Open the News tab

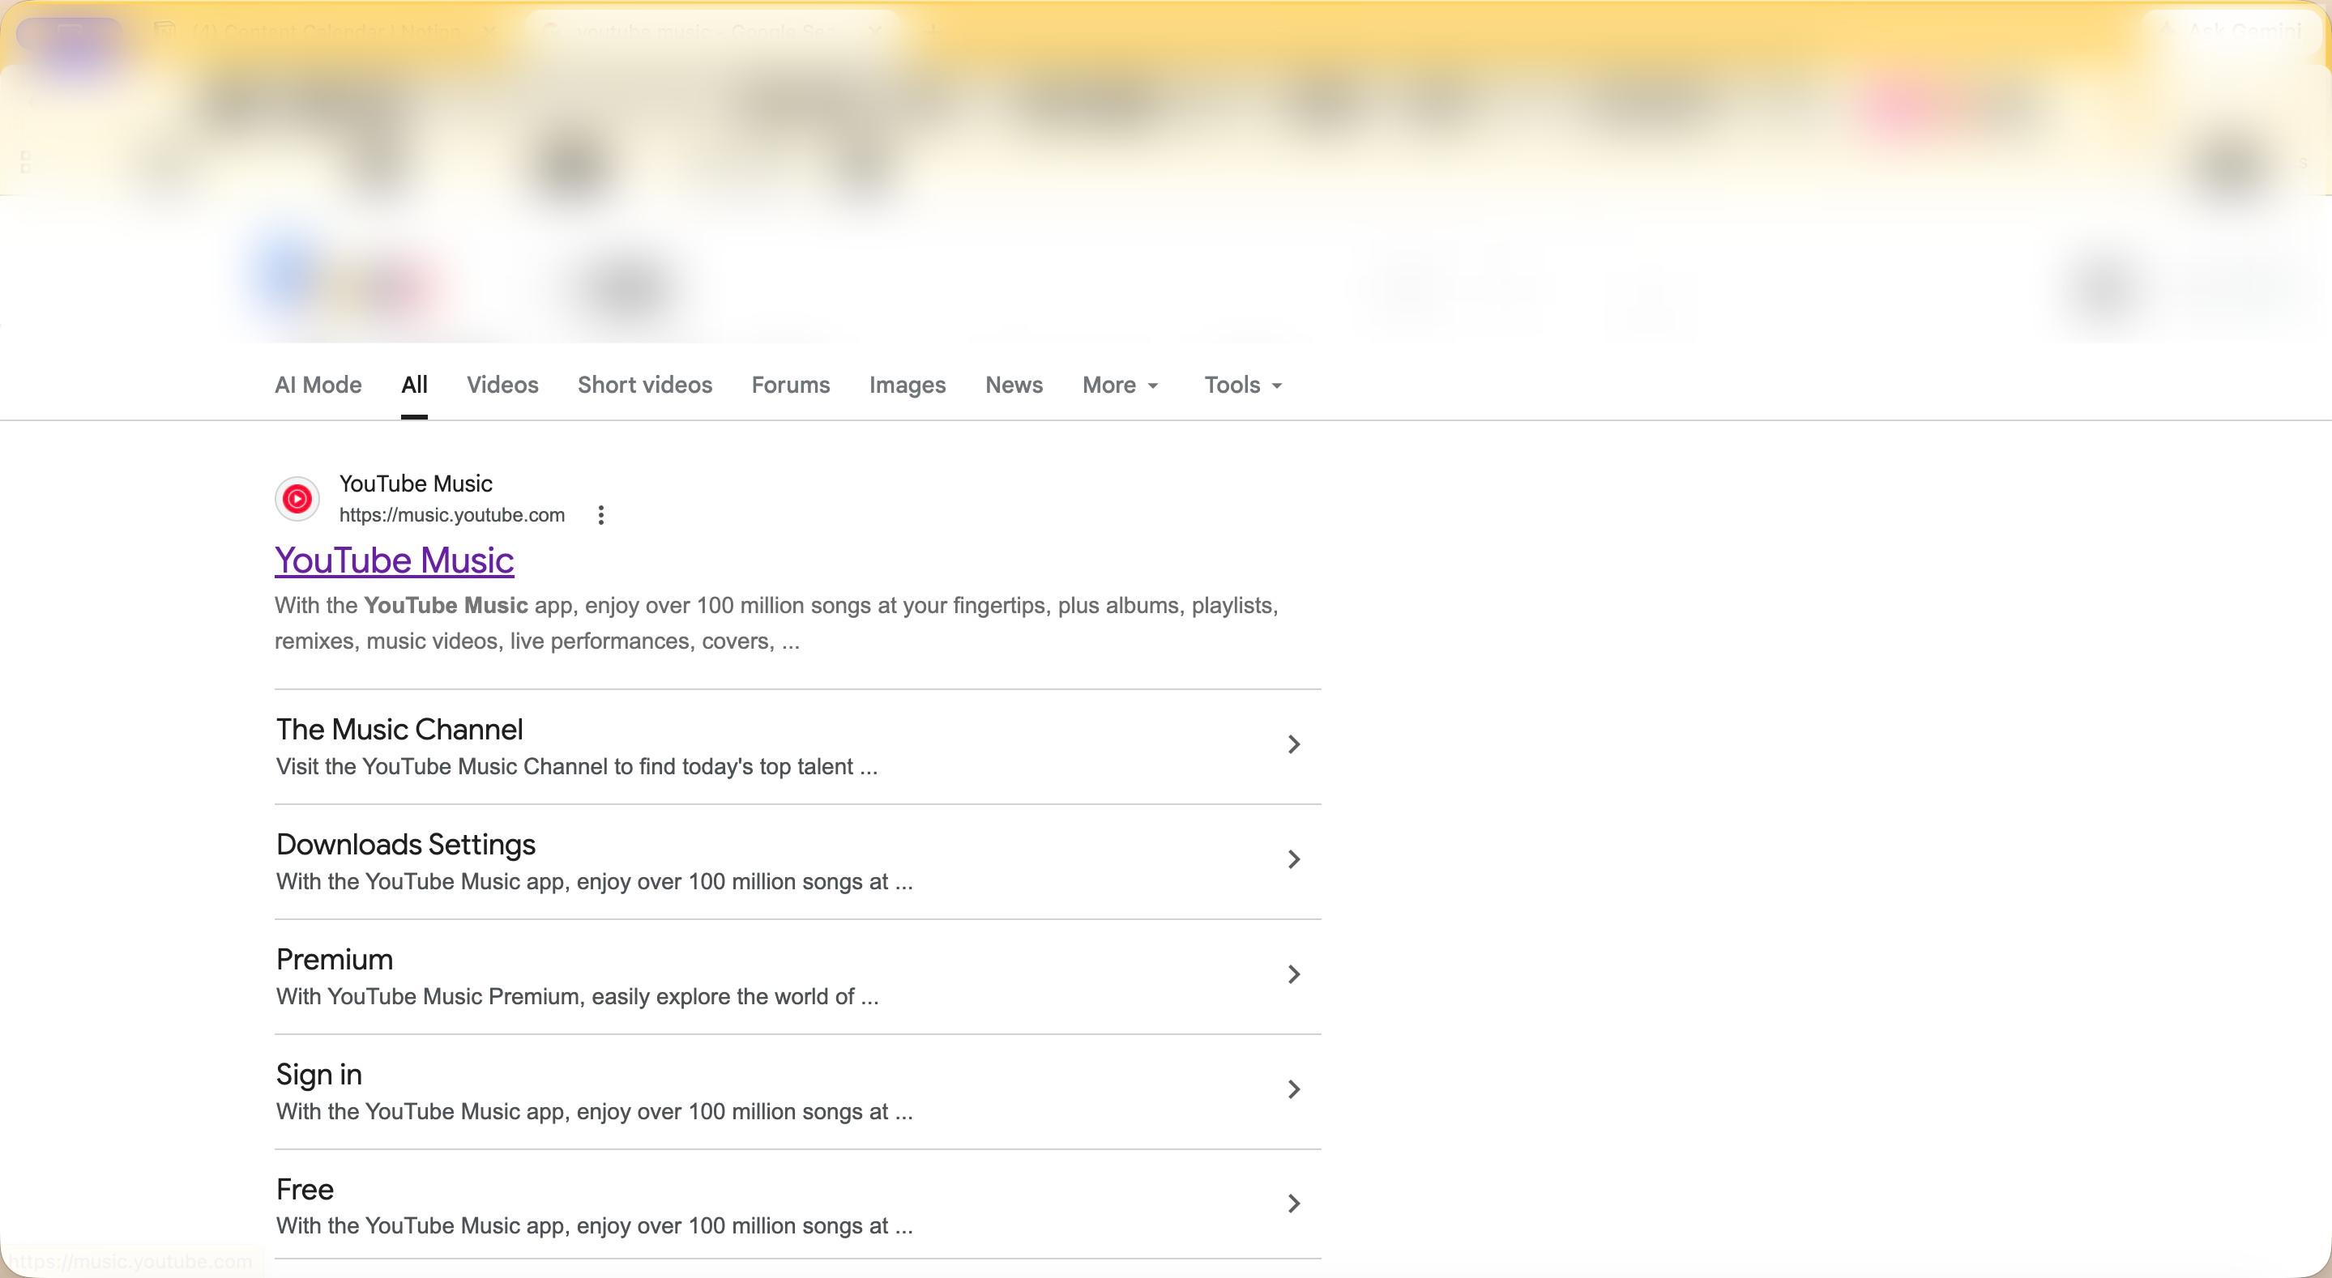pyautogui.click(x=1014, y=385)
